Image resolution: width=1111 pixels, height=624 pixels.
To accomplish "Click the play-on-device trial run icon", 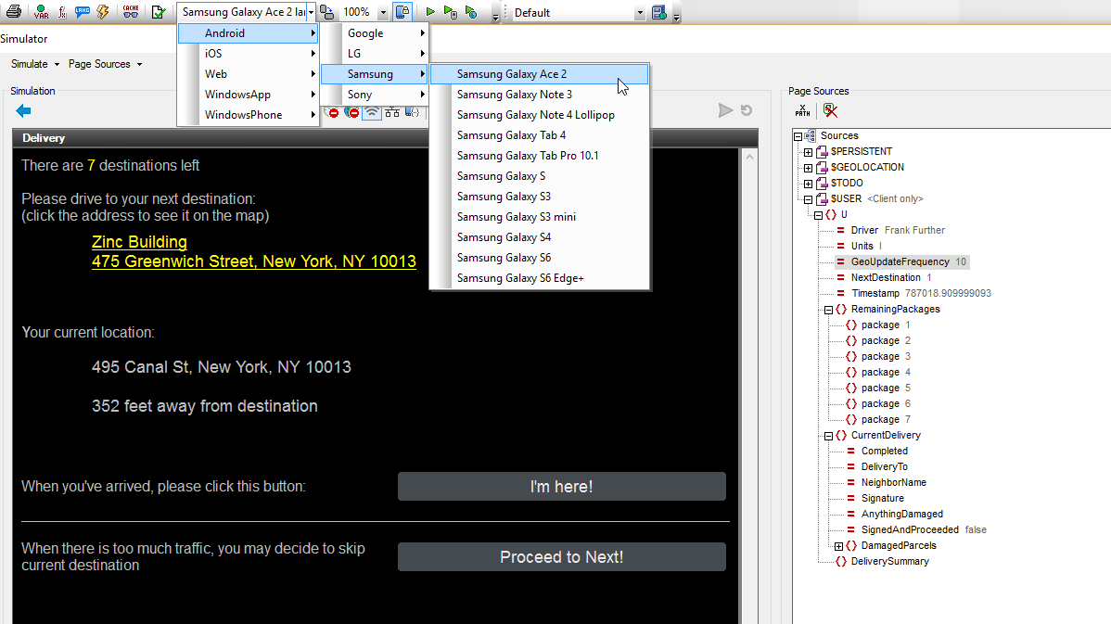I will pyautogui.click(x=450, y=12).
